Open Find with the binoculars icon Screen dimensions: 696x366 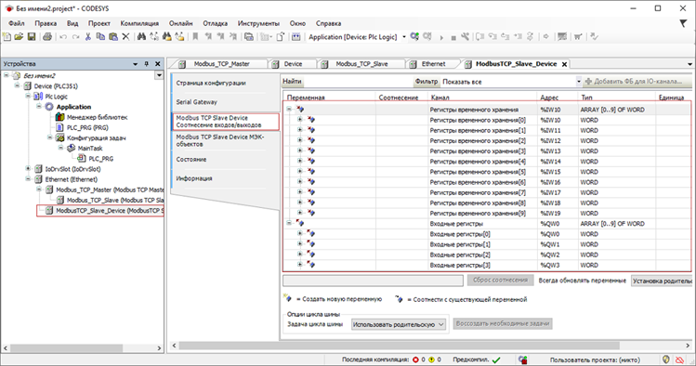(141, 37)
